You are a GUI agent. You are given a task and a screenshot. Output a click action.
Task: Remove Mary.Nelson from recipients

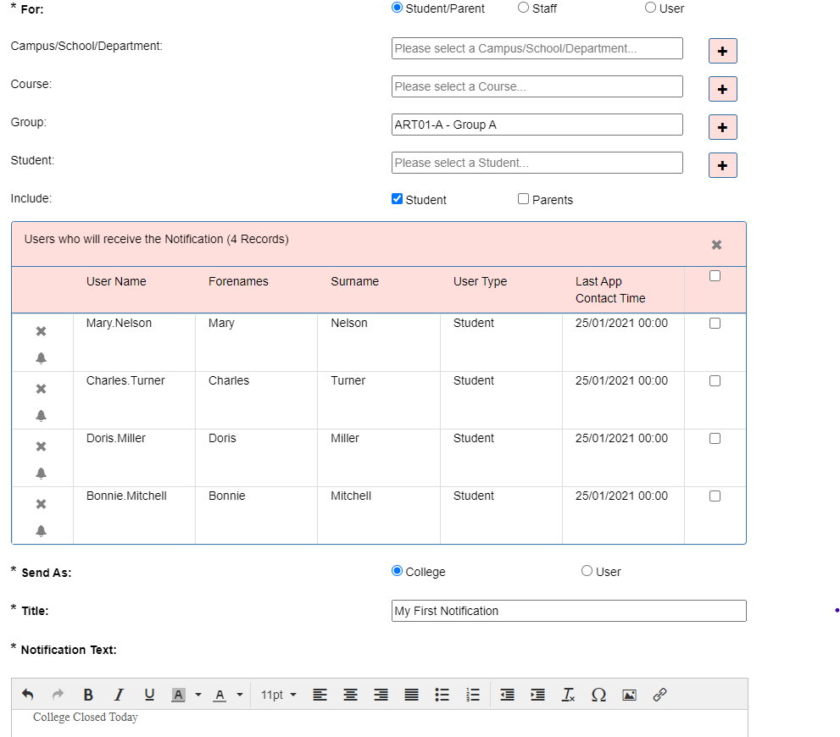pos(41,331)
